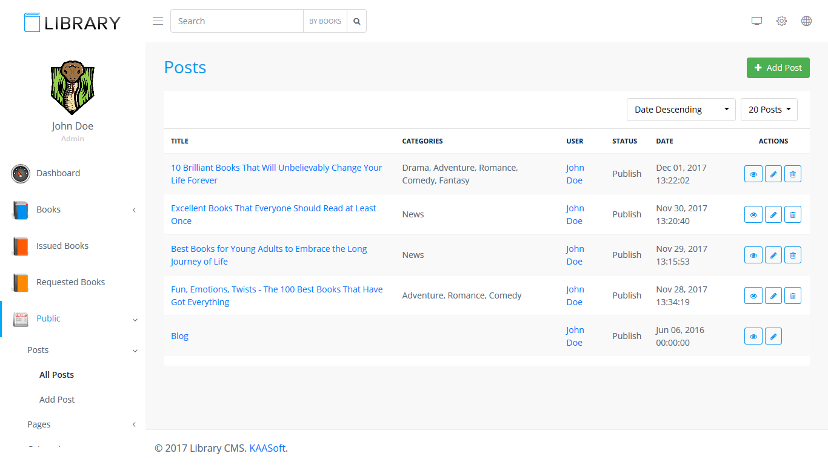Click the hamburger menu icon beside search
Screen dimensions: 828x465
tap(158, 21)
